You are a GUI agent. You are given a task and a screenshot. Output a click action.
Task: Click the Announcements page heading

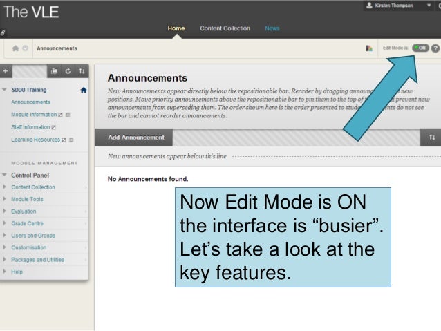[x=147, y=78]
